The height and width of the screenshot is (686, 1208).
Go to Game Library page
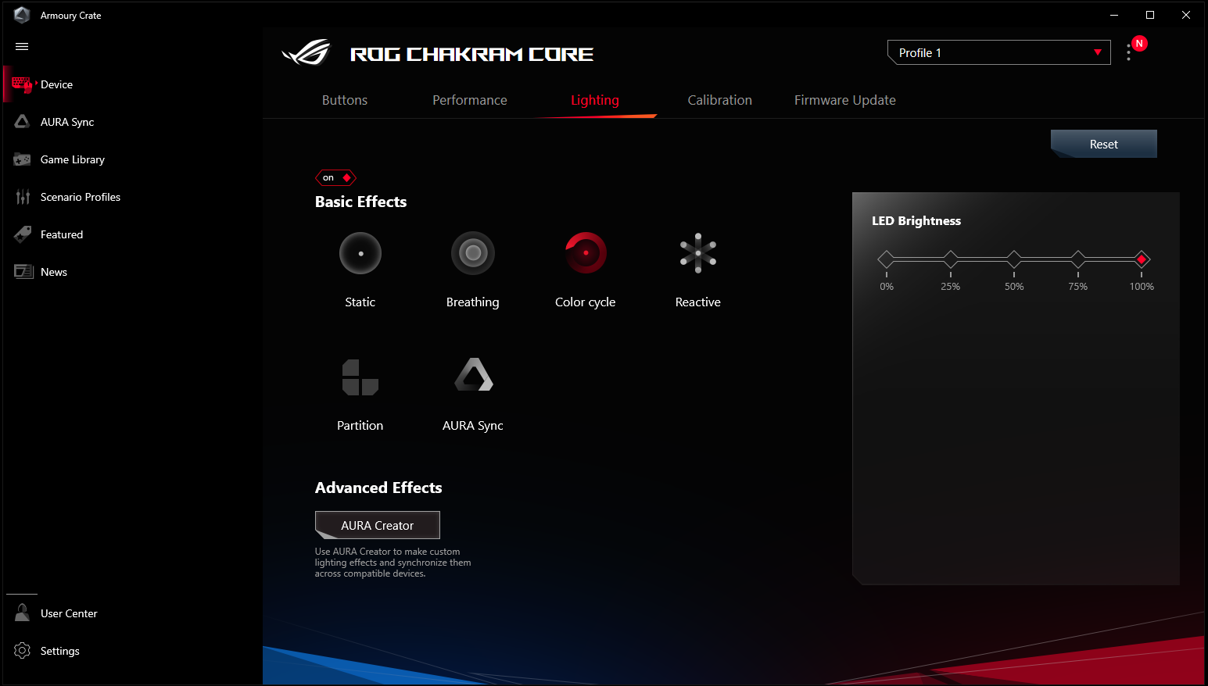point(73,159)
